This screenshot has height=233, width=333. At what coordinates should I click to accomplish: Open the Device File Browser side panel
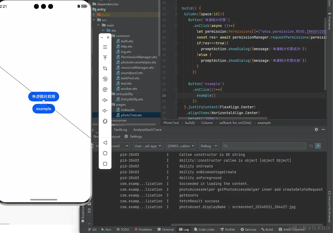pyautogui.click(x=330, y=207)
